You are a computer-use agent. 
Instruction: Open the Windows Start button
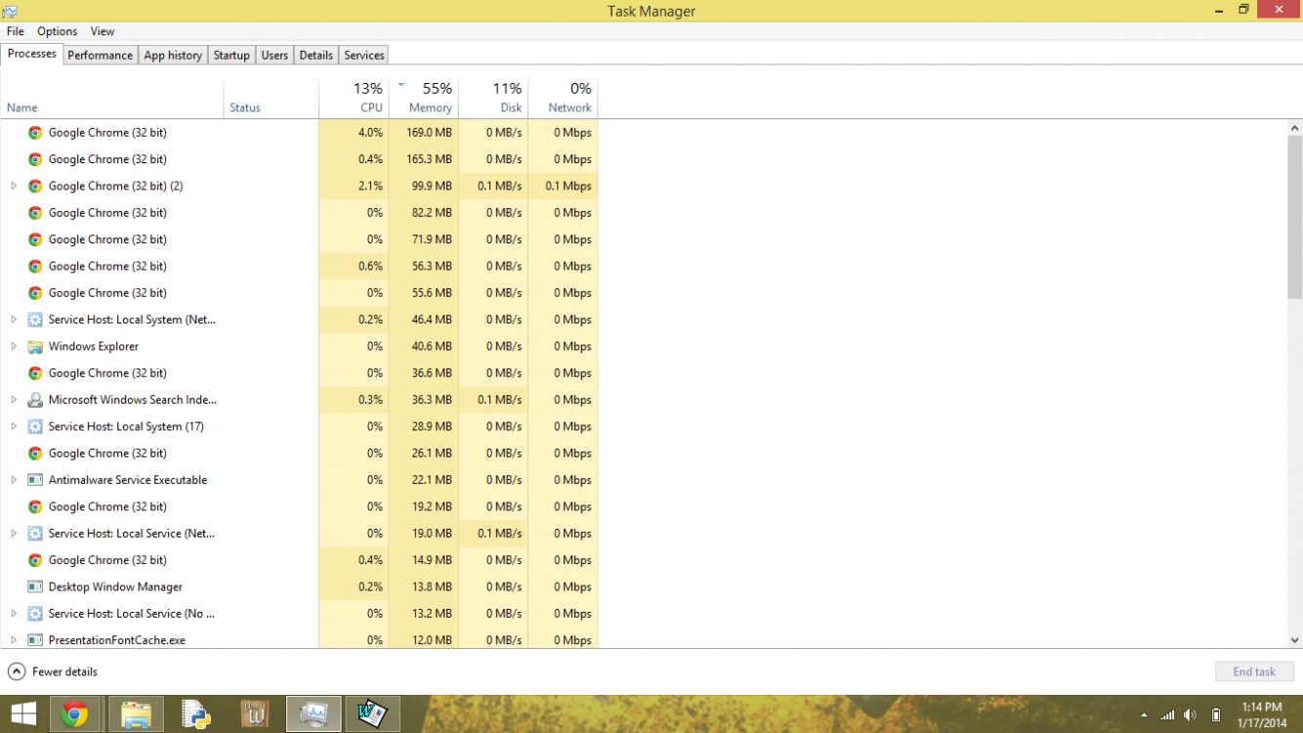point(23,714)
